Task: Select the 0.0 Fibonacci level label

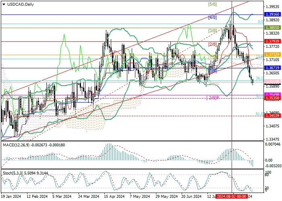Action: point(260,22)
